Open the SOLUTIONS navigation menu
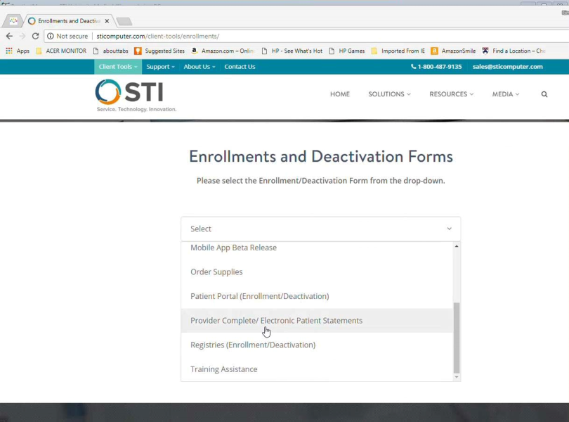569x422 pixels. click(389, 94)
